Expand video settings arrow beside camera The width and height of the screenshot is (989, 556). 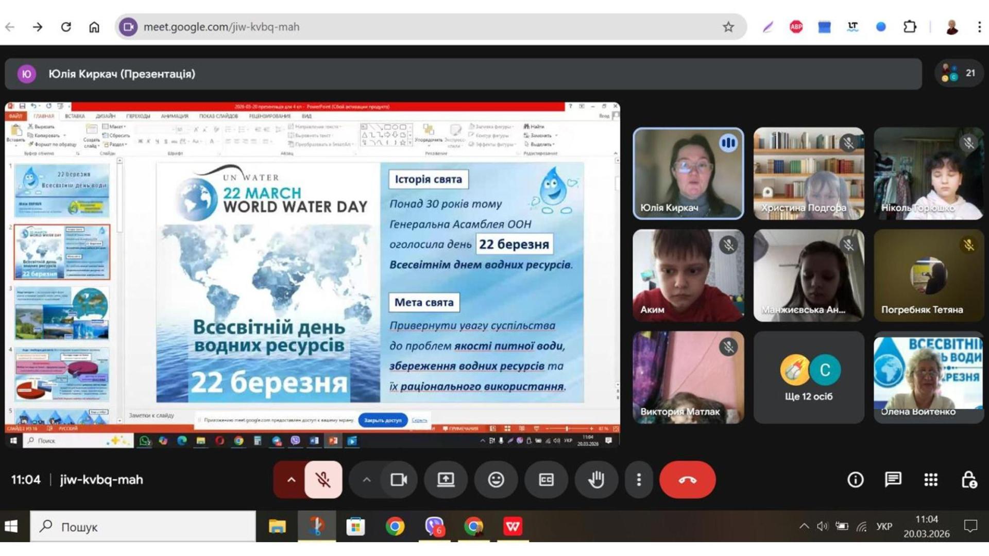(x=367, y=480)
